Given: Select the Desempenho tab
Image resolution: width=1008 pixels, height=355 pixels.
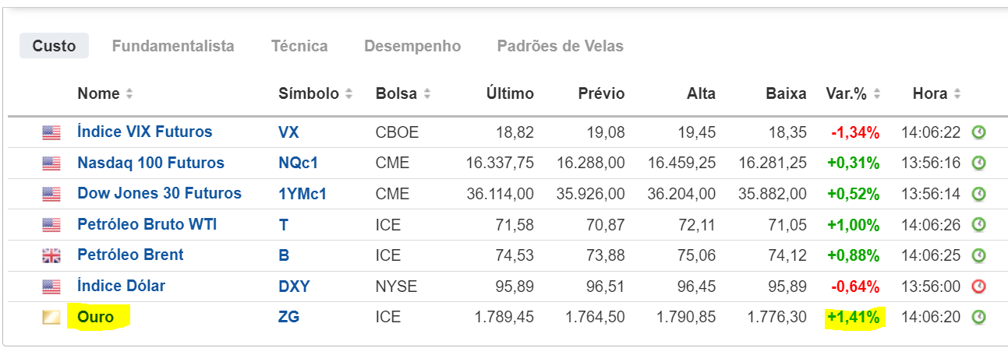Looking at the screenshot, I should tap(412, 46).
